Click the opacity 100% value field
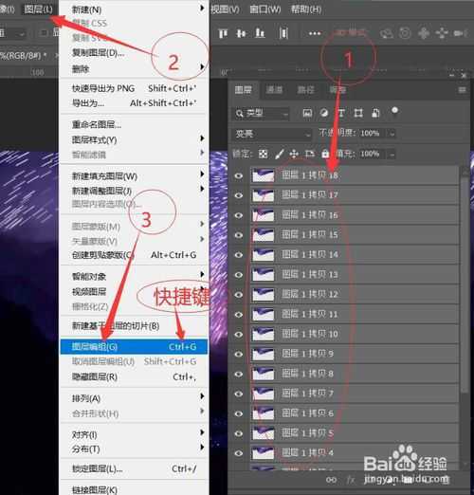474x495 pixels. tap(372, 134)
